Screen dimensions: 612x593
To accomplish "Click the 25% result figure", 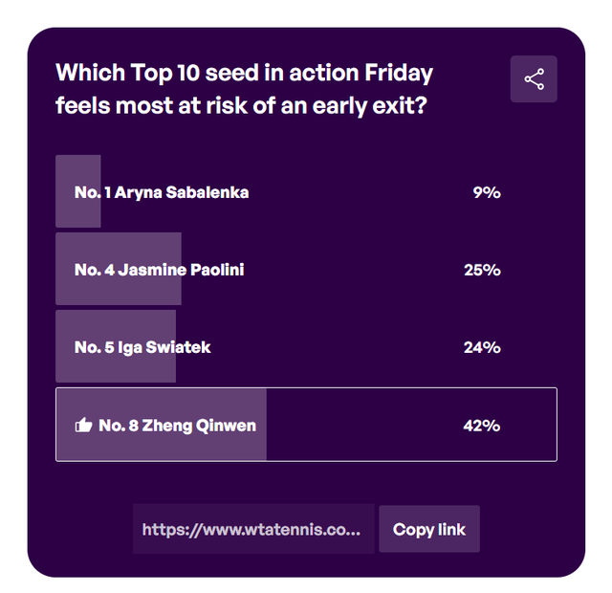I will pyautogui.click(x=482, y=270).
